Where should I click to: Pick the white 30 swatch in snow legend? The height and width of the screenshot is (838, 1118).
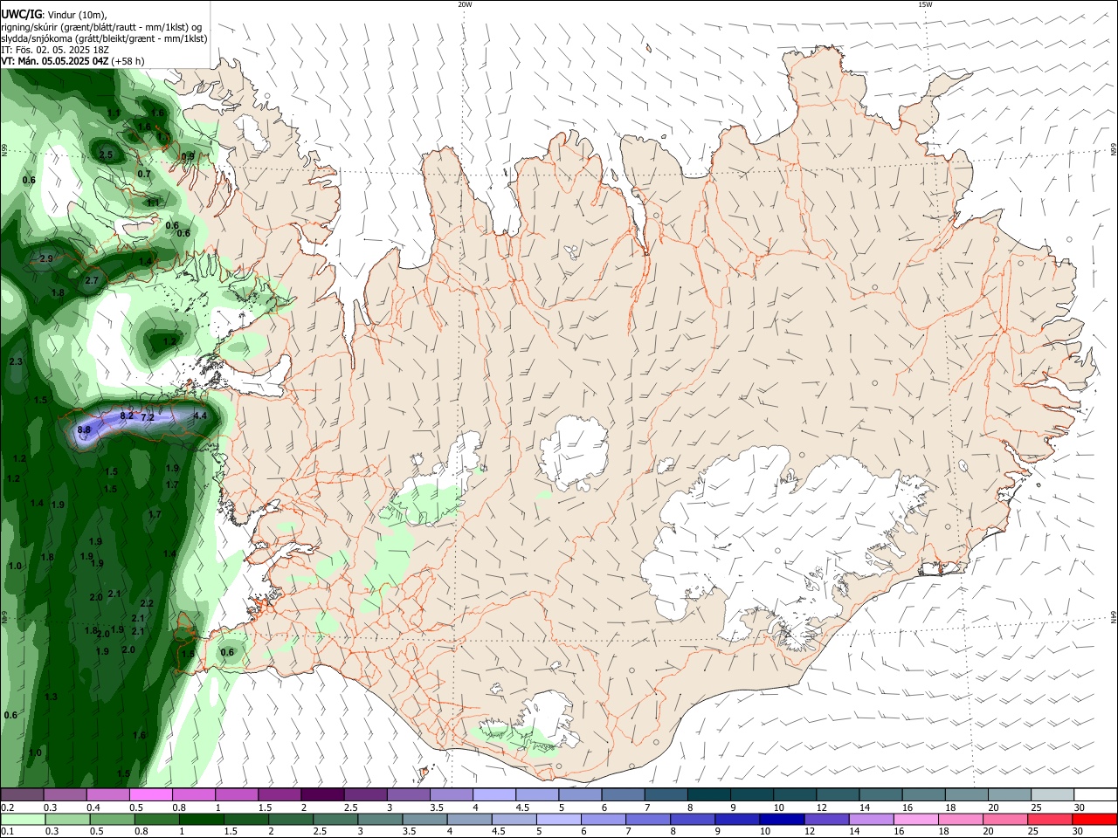[x=1096, y=794]
